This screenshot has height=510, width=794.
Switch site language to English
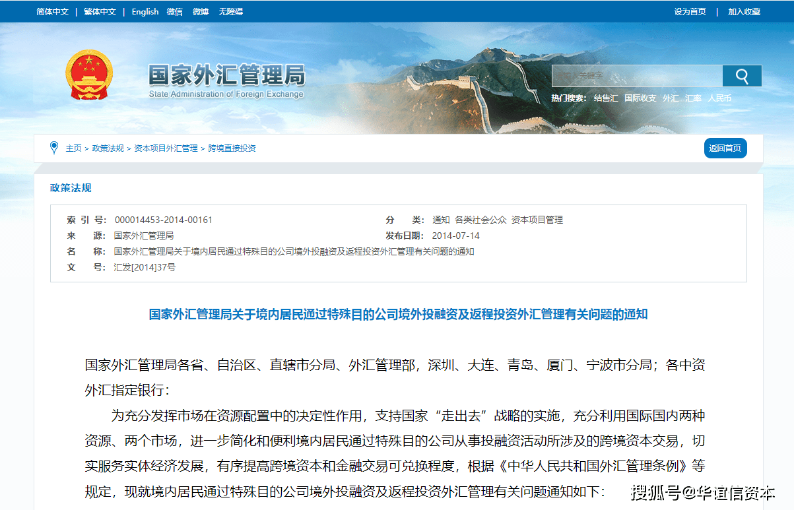point(145,11)
